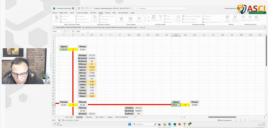Switch to the SPK - ASCI sheet tab
The width and height of the screenshot is (268, 128).
coord(69,117)
